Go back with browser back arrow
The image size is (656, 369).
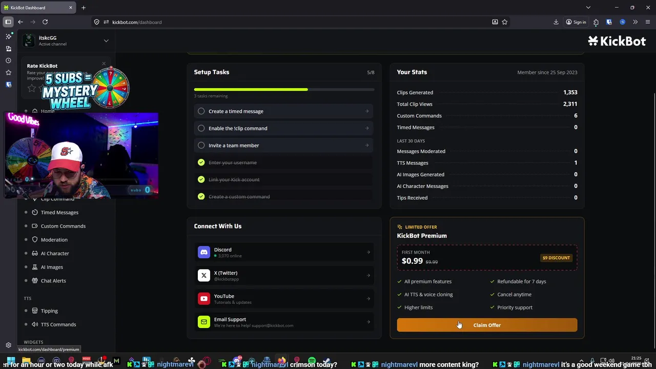coord(20,22)
